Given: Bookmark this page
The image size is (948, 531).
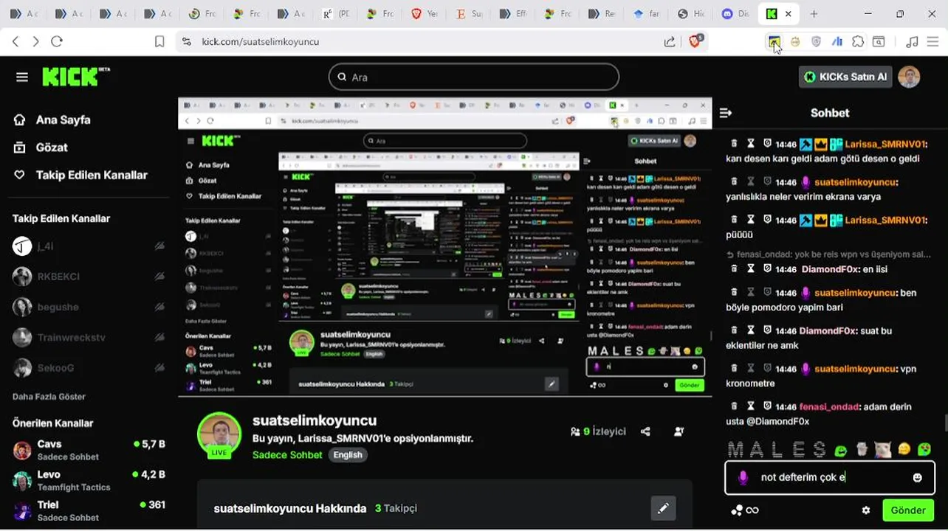Looking at the screenshot, I should point(159,41).
